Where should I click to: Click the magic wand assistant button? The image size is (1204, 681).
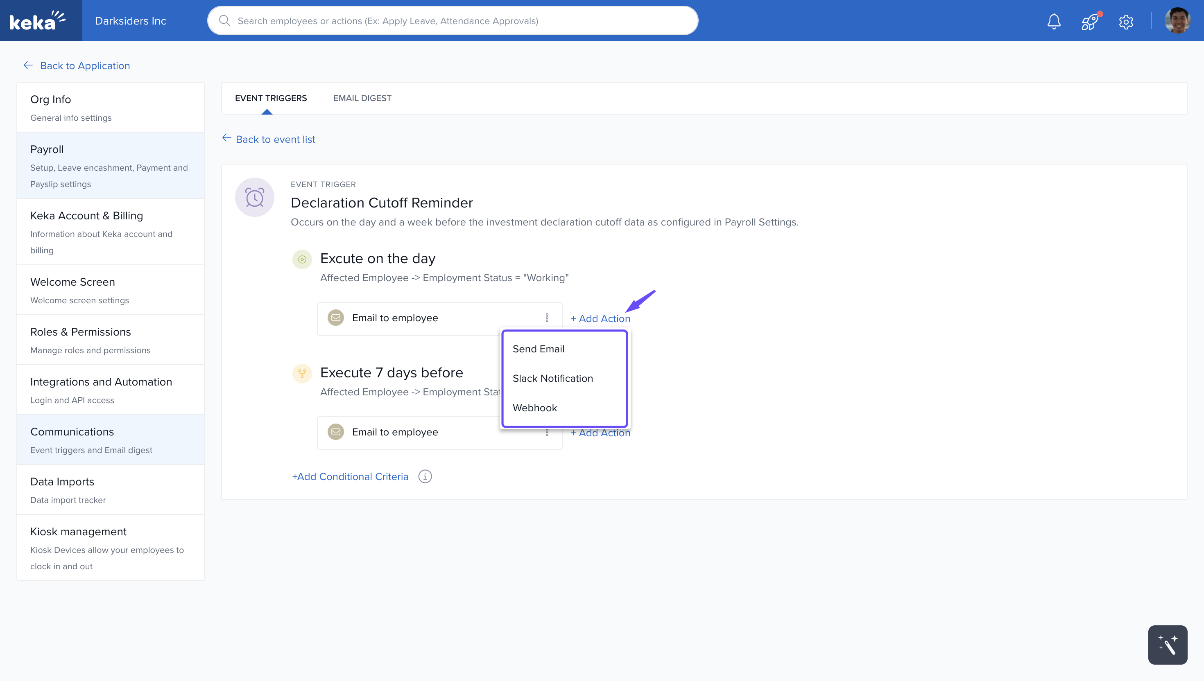pyautogui.click(x=1167, y=645)
